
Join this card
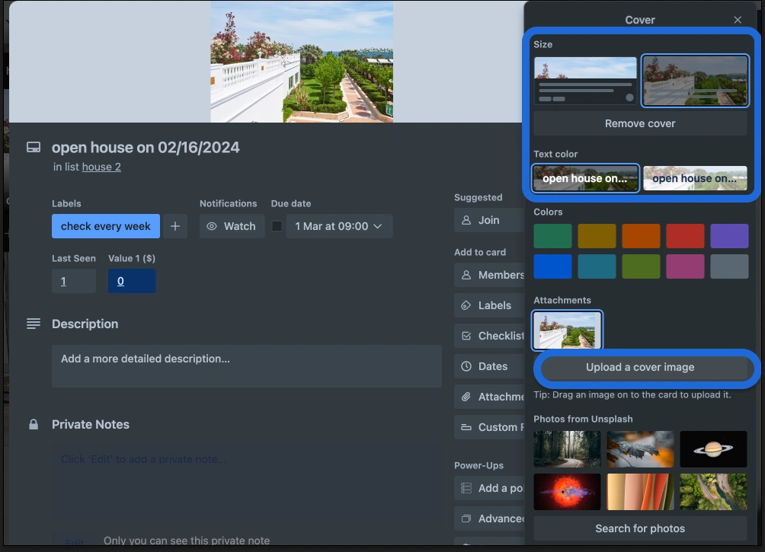pos(489,220)
